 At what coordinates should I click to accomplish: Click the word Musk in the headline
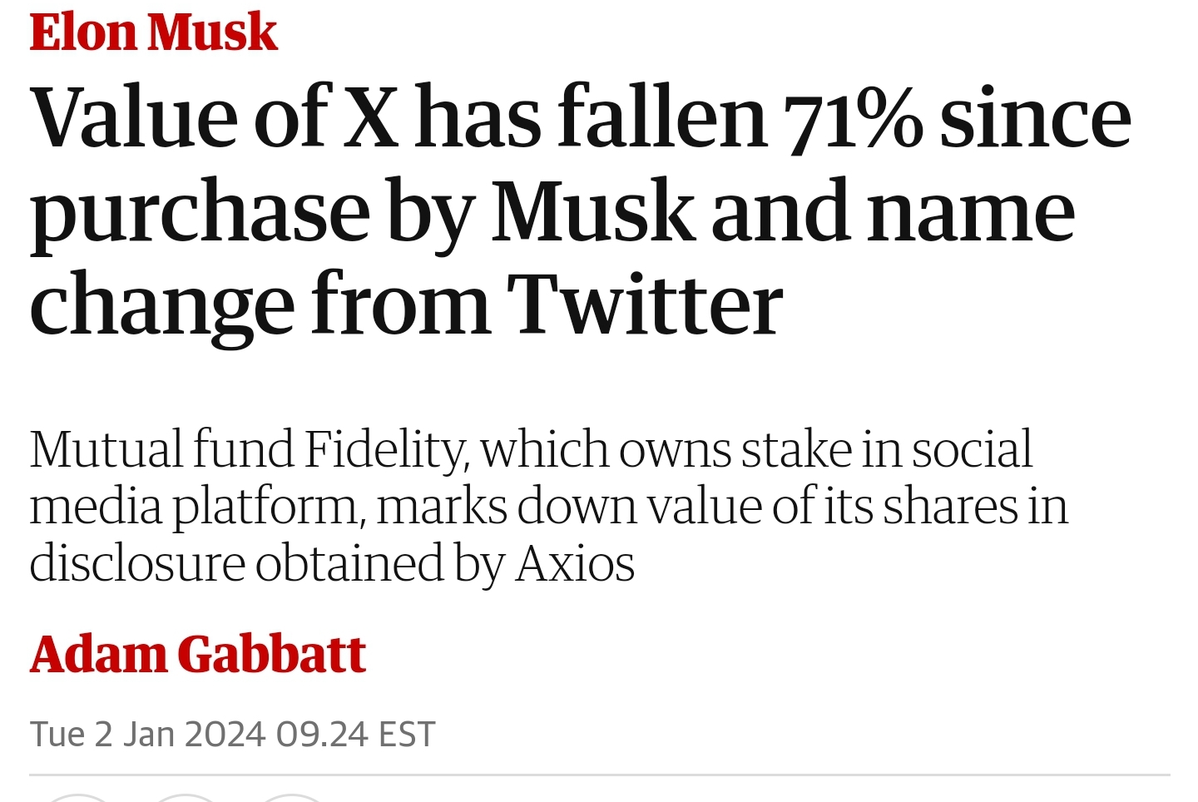tap(592, 211)
